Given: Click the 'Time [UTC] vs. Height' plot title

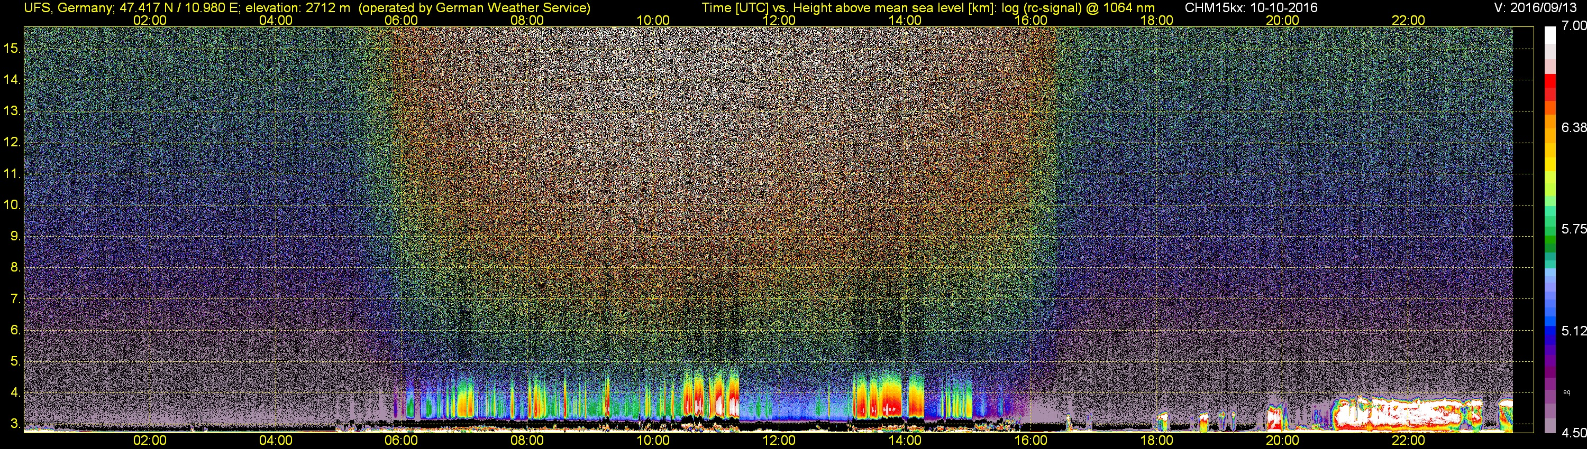Looking at the screenshot, I should (928, 8).
